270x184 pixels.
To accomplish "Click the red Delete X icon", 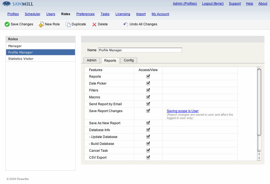I will tap(94, 25).
